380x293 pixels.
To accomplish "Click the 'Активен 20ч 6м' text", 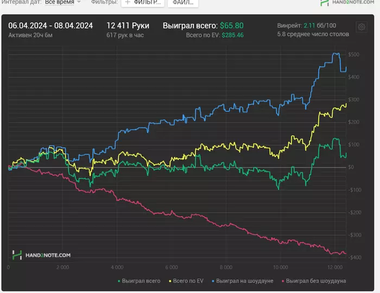I will (30, 35).
